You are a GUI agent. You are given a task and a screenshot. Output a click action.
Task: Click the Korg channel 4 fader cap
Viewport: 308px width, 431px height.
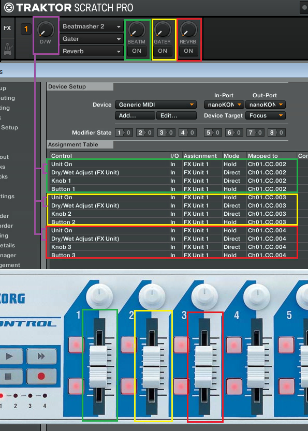(x=256, y=367)
